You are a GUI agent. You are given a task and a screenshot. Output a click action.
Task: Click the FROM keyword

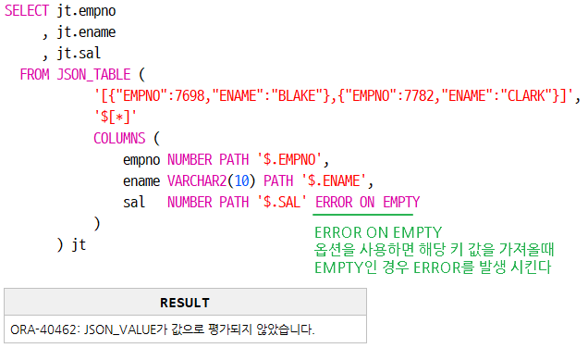click(34, 74)
